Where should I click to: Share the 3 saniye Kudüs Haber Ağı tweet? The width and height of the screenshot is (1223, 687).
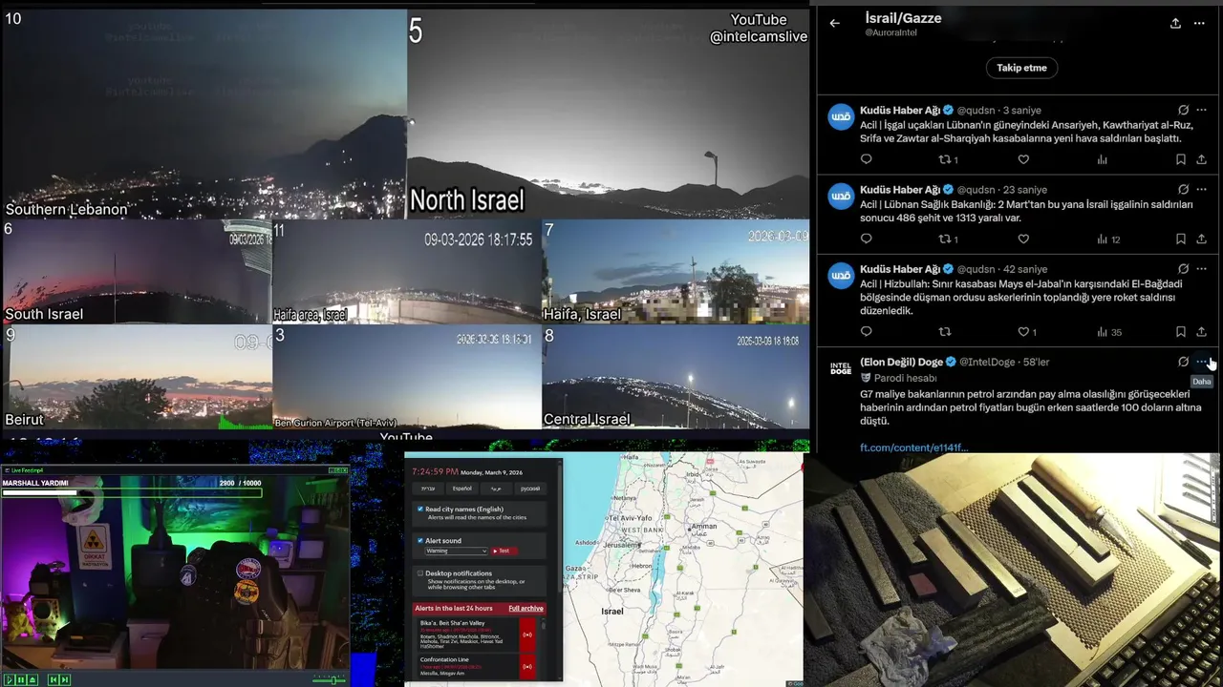[x=1201, y=159]
